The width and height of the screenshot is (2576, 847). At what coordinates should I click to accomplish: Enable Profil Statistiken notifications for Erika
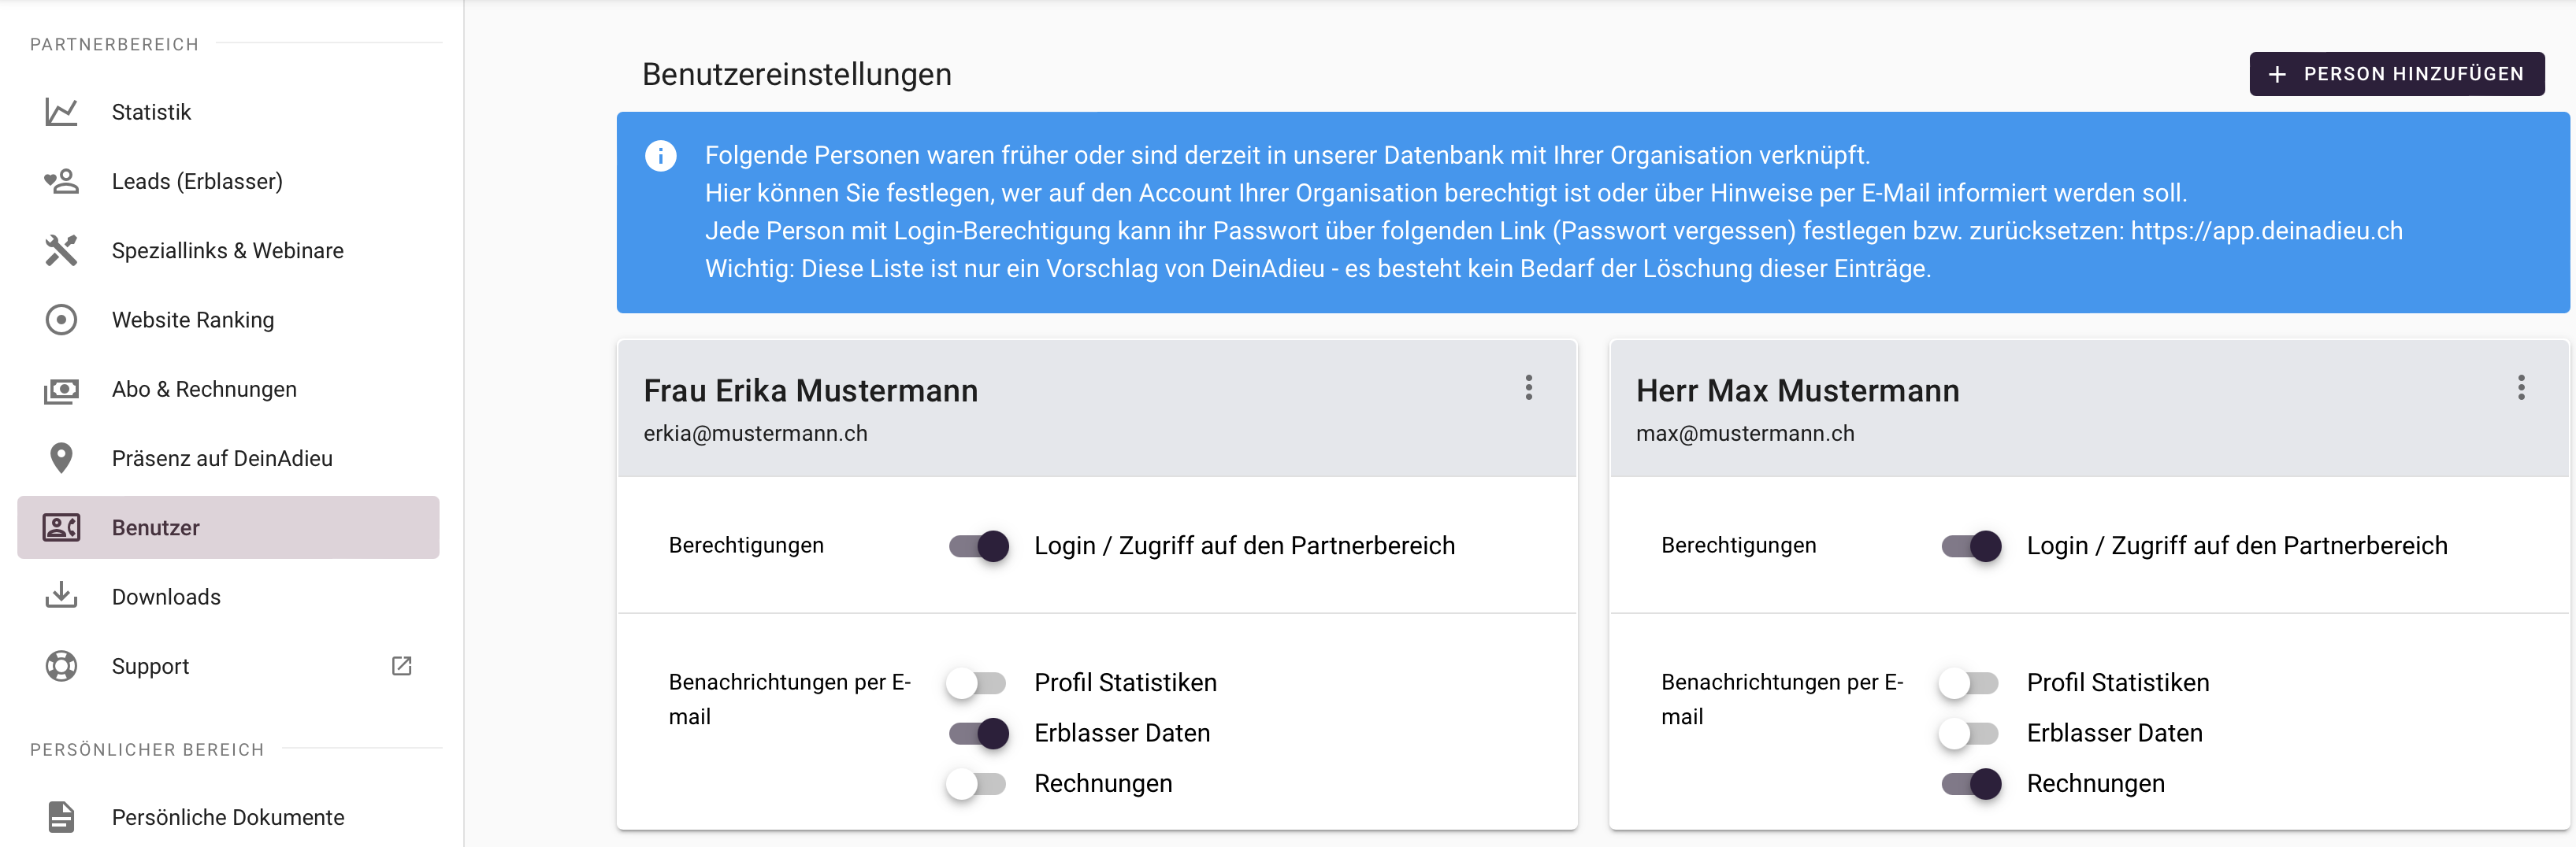976,683
